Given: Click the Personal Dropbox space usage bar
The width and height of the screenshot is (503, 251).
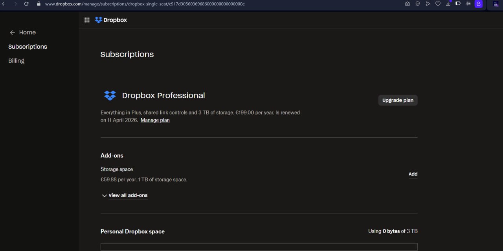Looking at the screenshot, I should pos(259,247).
